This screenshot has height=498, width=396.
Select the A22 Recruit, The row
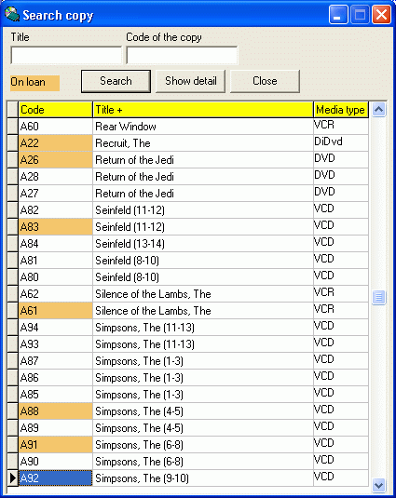194,143
